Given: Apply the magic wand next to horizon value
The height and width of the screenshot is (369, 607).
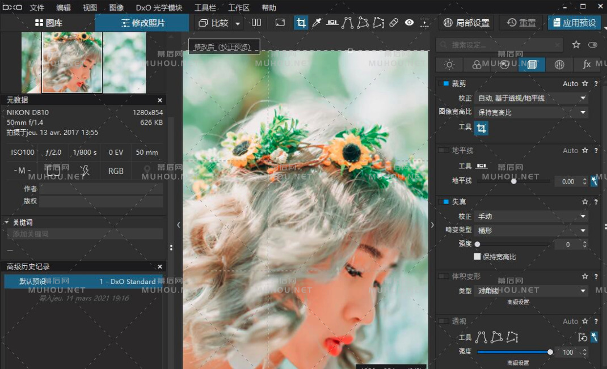Looking at the screenshot, I should [594, 181].
